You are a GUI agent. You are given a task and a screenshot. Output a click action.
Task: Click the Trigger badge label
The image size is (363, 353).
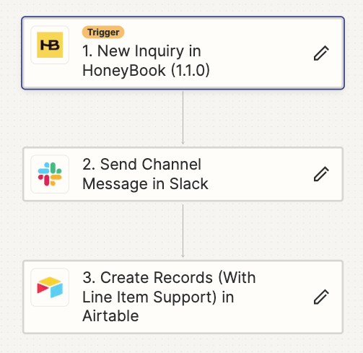(103, 32)
